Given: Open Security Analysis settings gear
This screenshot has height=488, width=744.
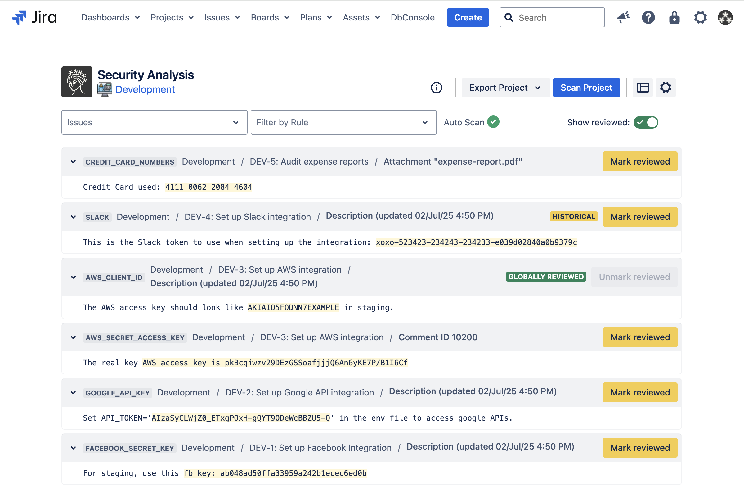Looking at the screenshot, I should (x=665, y=88).
